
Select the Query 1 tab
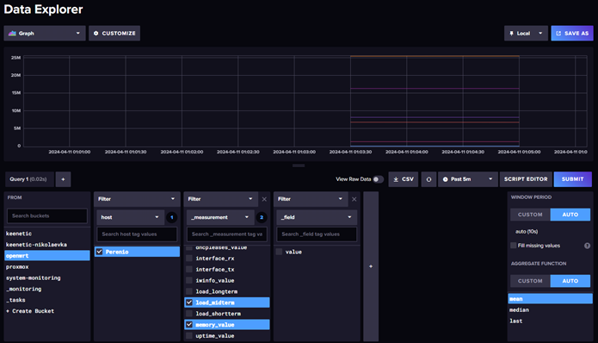pos(28,179)
